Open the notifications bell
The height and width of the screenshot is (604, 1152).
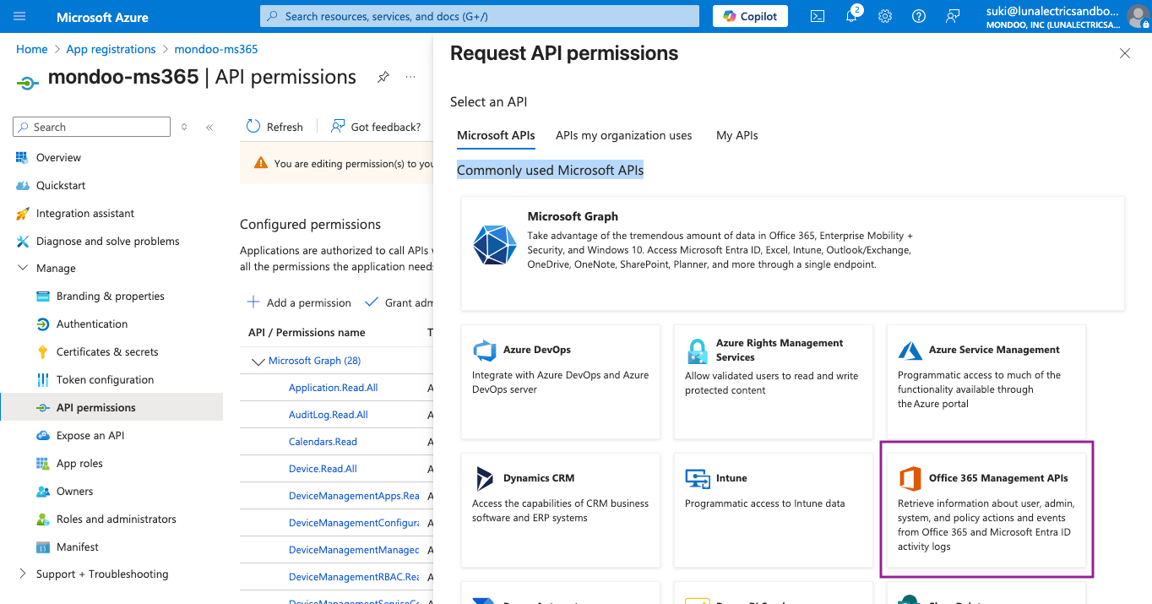point(851,15)
